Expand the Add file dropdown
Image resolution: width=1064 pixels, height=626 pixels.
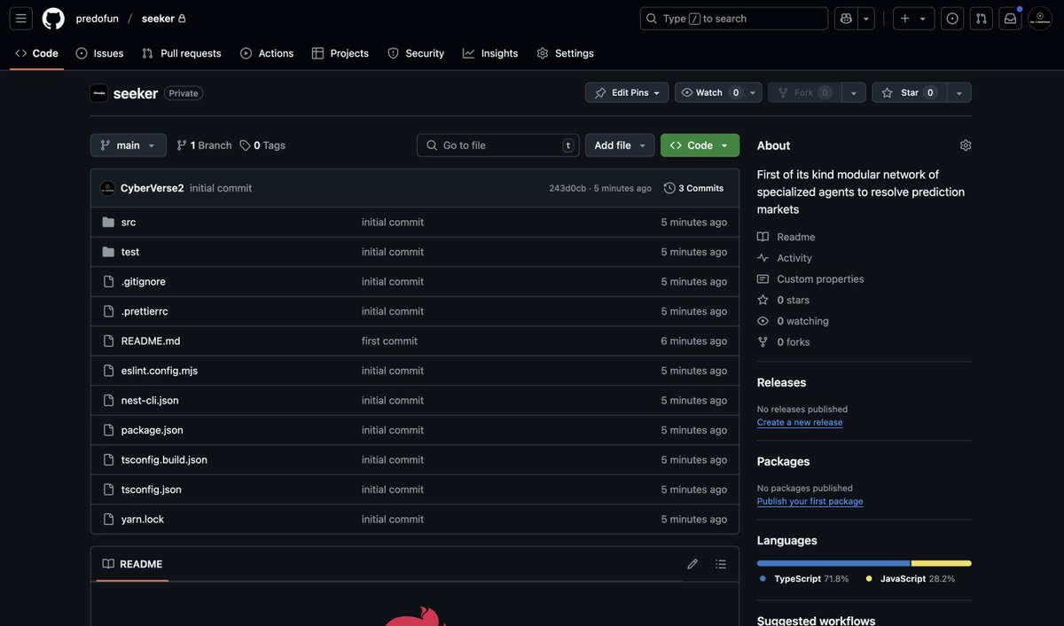620,145
